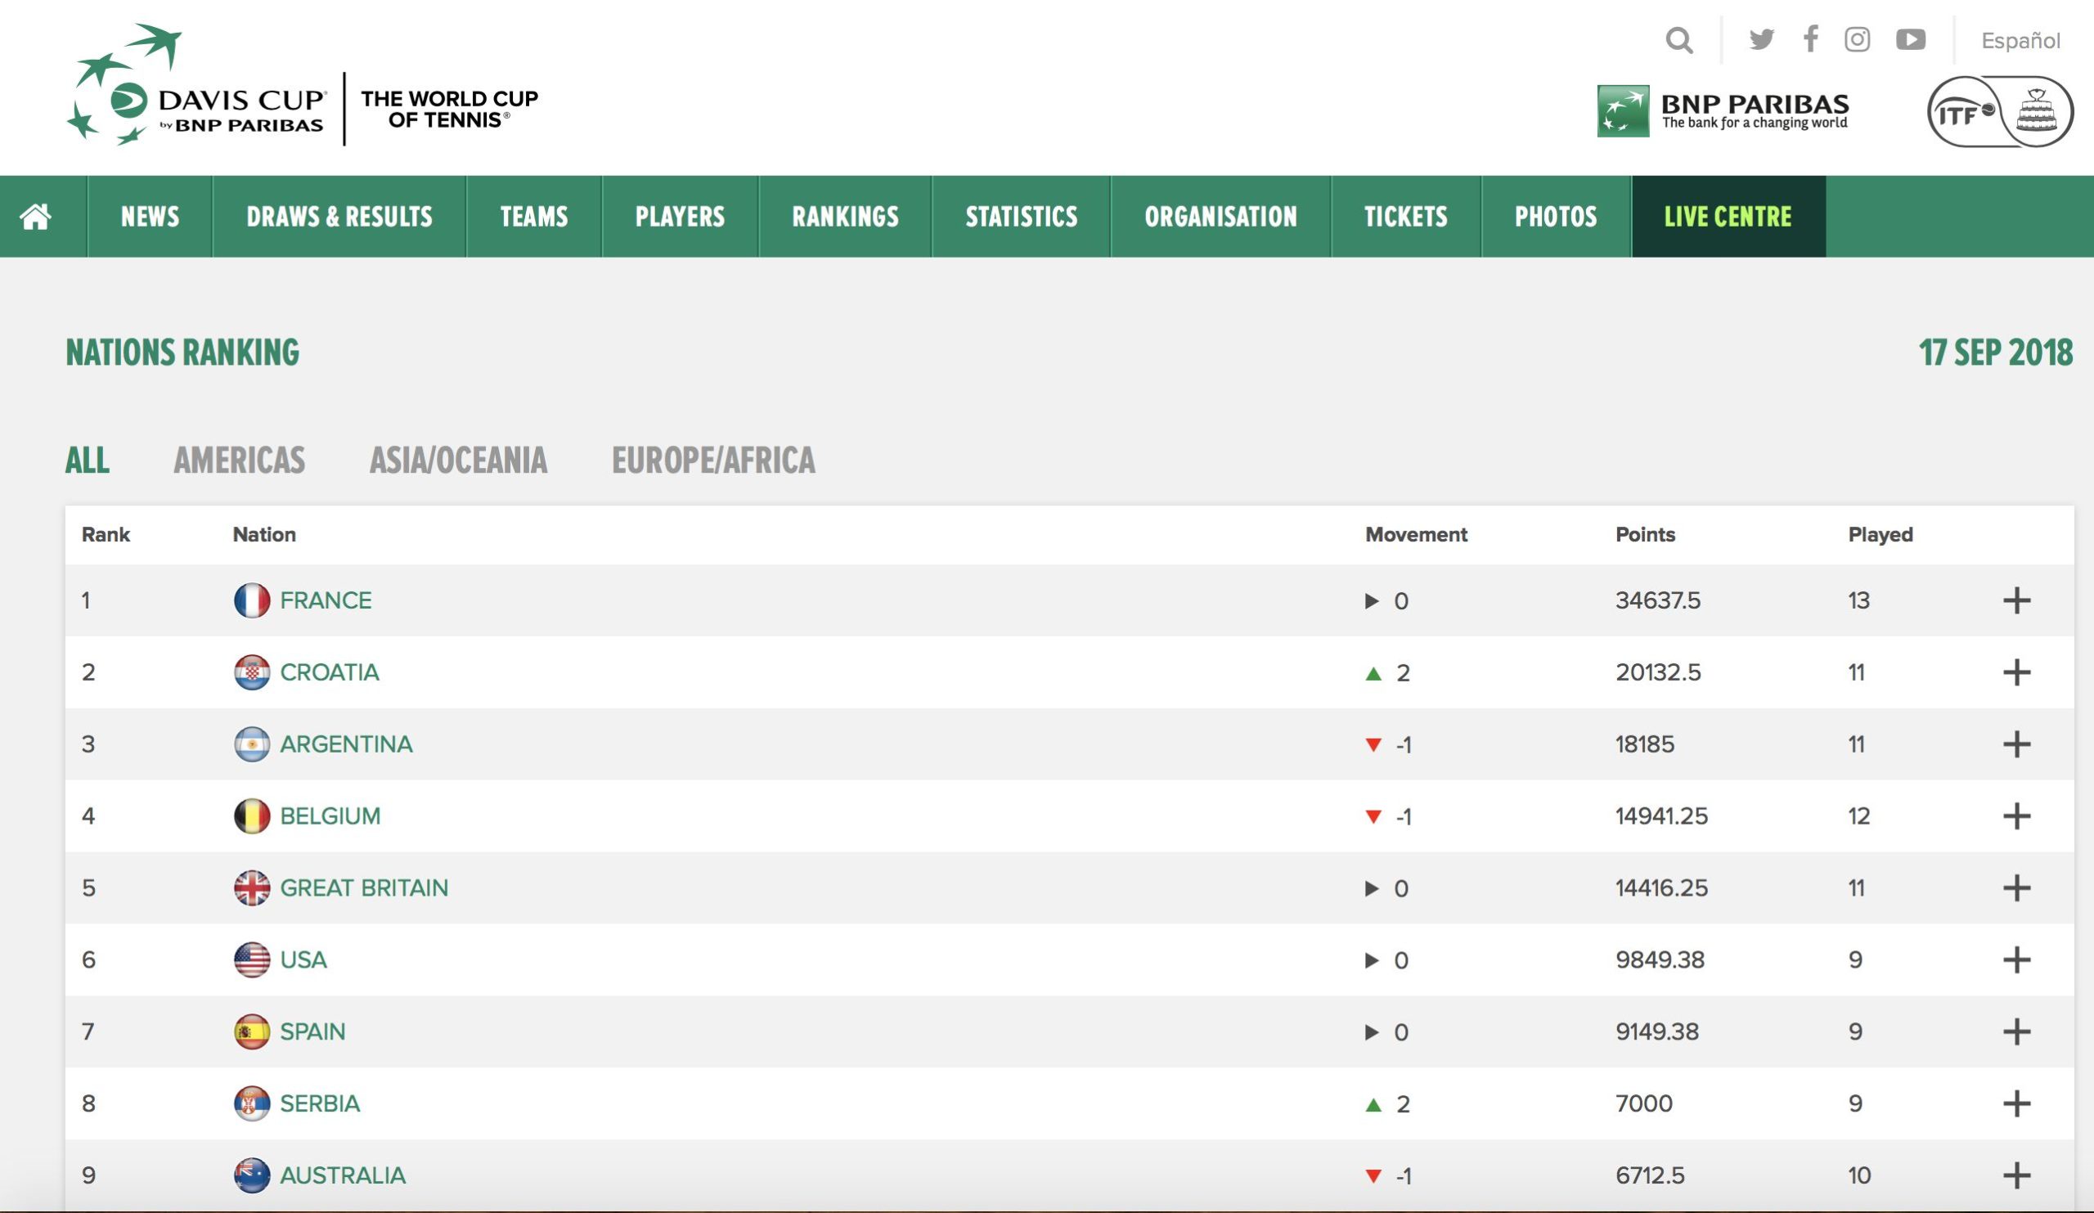Click the YouTube icon
2094x1213 pixels.
tap(1910, 39)
